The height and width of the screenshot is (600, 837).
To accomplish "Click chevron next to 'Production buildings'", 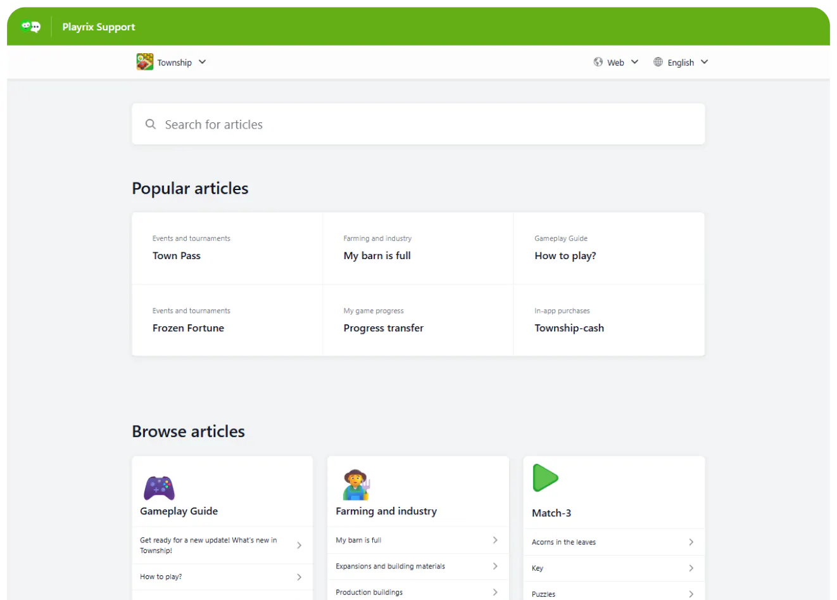I will pos(495,592).
